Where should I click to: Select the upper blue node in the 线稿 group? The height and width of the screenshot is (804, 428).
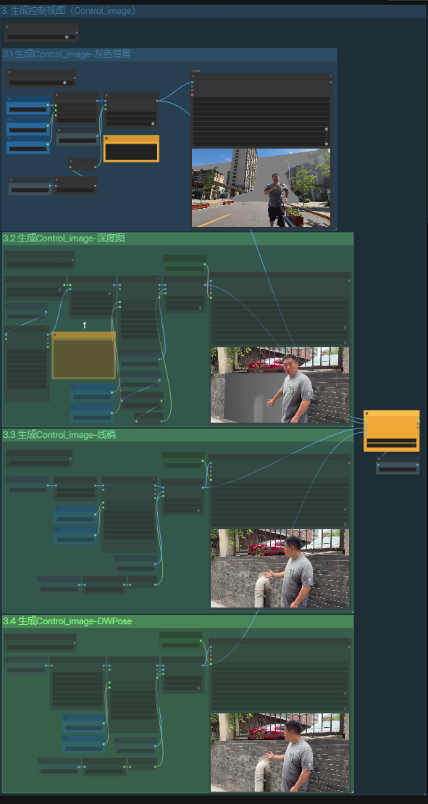click(75, 515)
